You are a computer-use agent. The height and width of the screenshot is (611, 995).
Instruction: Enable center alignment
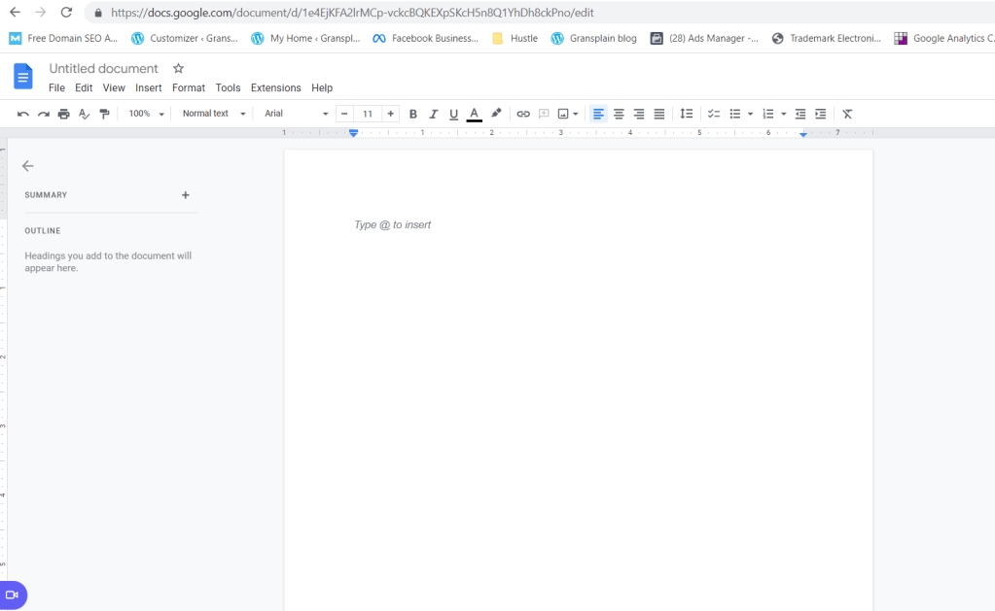pos(619,114)
